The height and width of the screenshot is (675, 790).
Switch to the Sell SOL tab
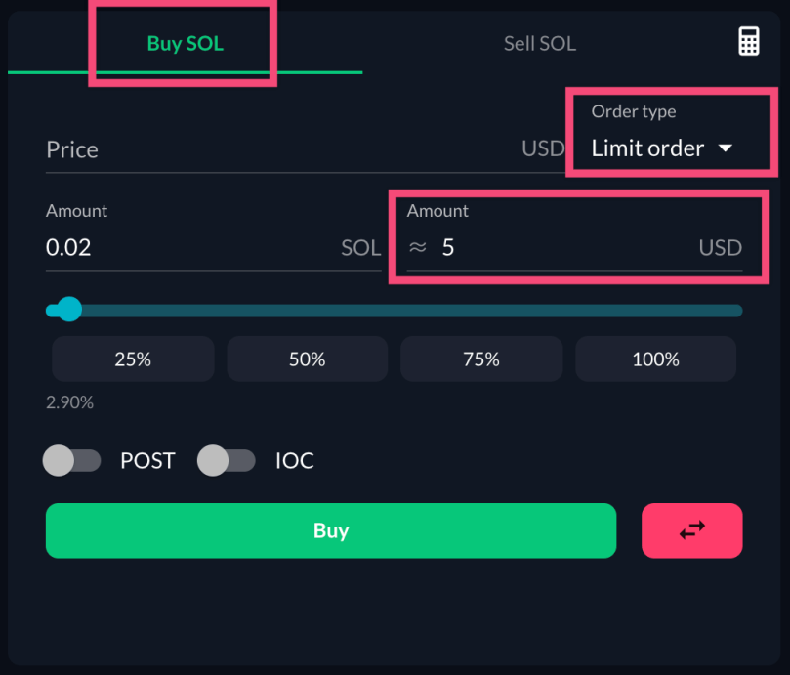539,43
